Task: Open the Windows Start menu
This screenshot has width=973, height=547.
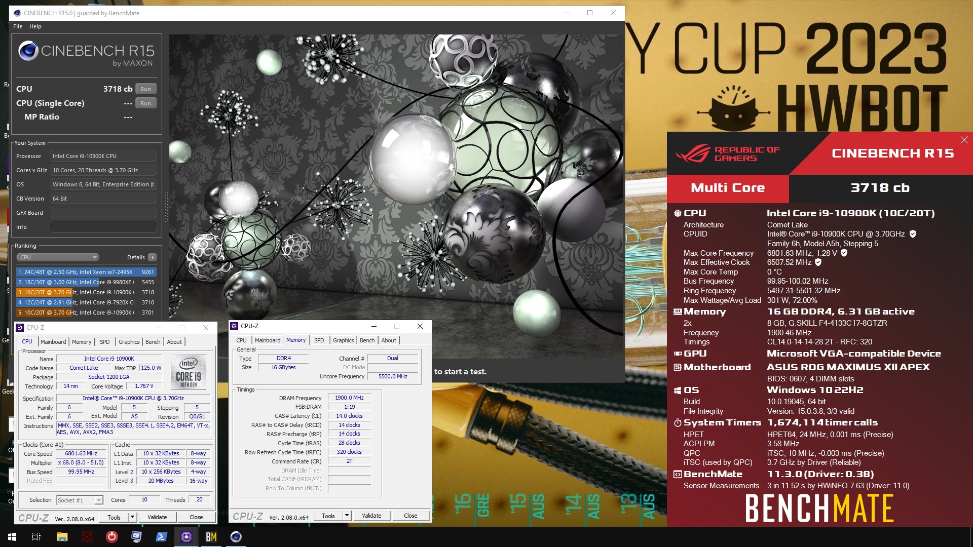Action: (12, 537)
